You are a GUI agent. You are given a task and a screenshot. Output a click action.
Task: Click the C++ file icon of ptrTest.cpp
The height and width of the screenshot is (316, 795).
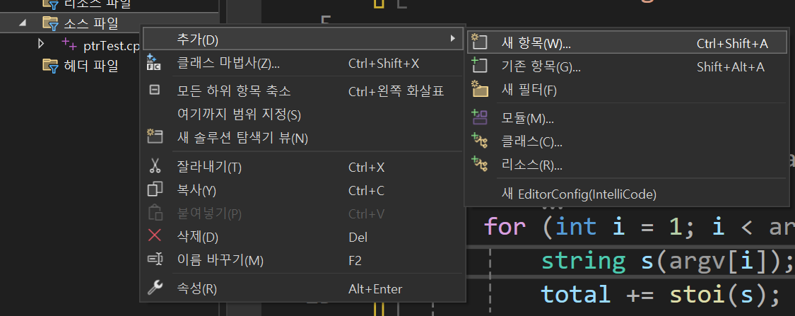tap(69, 44)
